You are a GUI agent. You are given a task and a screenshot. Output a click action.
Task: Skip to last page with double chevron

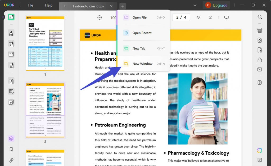coord(210,17)
